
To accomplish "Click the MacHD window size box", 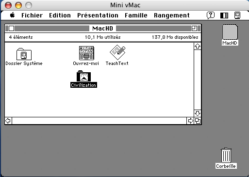I will [198, 121].
